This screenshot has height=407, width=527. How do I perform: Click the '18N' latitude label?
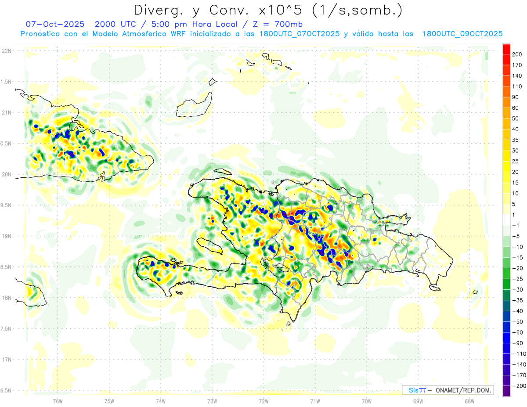tap(7, 298)
